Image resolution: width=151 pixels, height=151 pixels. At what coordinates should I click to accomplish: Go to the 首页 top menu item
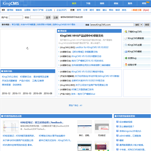[x=74, y=3]
